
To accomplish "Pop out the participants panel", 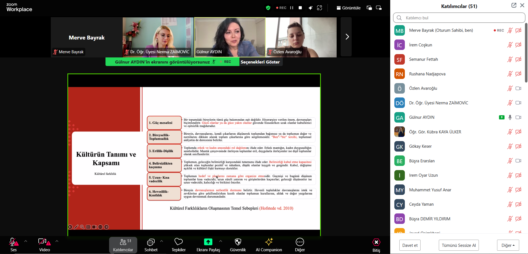I will point(514,5).
